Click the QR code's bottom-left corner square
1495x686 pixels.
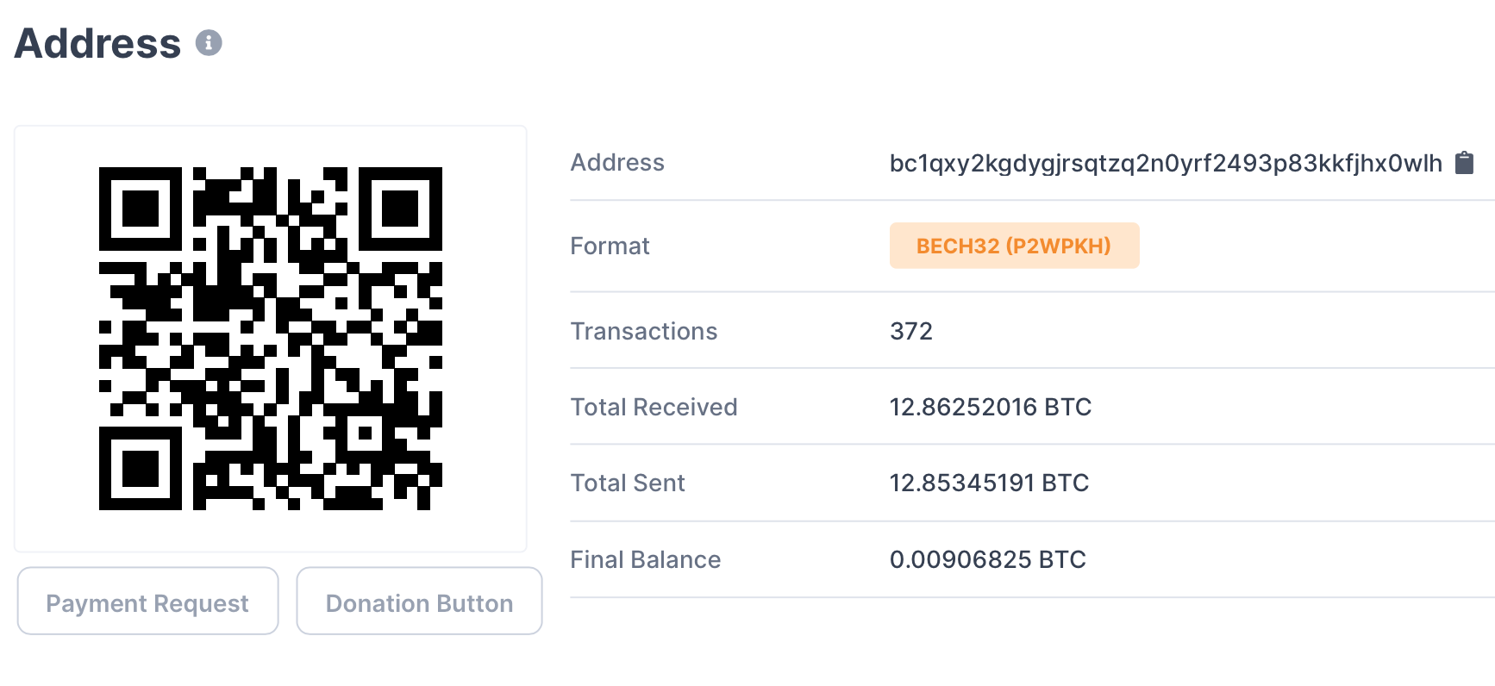point(141,468)
